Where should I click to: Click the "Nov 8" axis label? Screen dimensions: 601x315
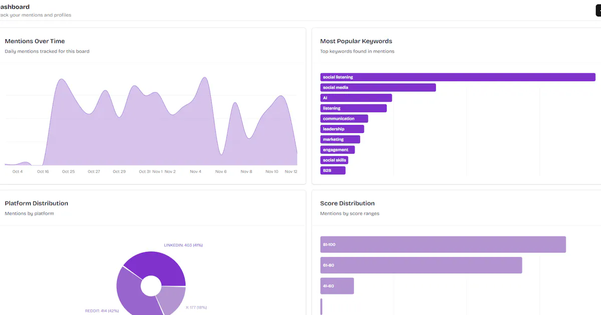(246, 171)
